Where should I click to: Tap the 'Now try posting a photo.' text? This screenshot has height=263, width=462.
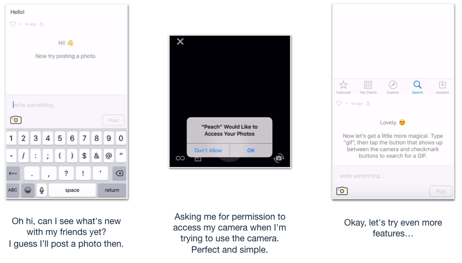(x=66, y=56)
